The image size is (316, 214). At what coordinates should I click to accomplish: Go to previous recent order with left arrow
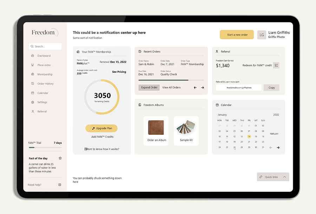click(x=195, y=87)
